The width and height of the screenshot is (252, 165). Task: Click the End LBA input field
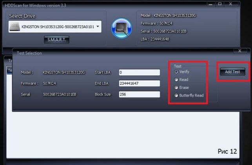coord(140,83)
